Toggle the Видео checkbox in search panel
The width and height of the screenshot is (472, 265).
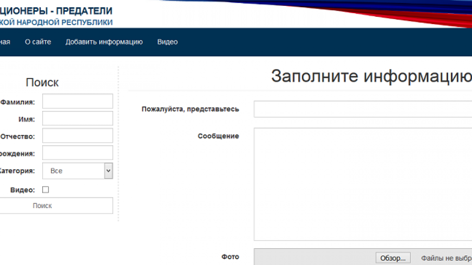(45, 190)
